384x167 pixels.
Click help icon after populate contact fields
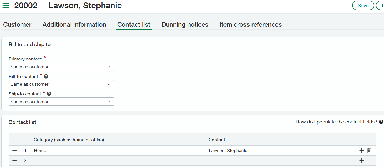(x=381, y=122)
